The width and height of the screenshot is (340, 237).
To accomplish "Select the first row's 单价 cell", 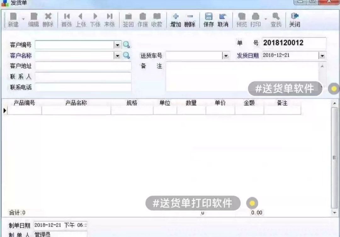I will [x=220, y=110].
